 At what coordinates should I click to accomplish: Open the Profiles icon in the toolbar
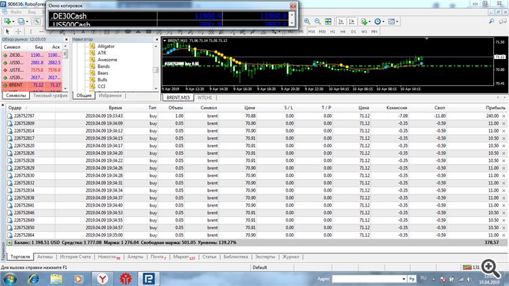(21, 22)
